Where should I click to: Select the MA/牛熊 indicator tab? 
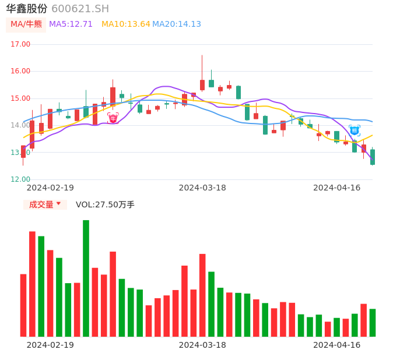coord(26,24)
